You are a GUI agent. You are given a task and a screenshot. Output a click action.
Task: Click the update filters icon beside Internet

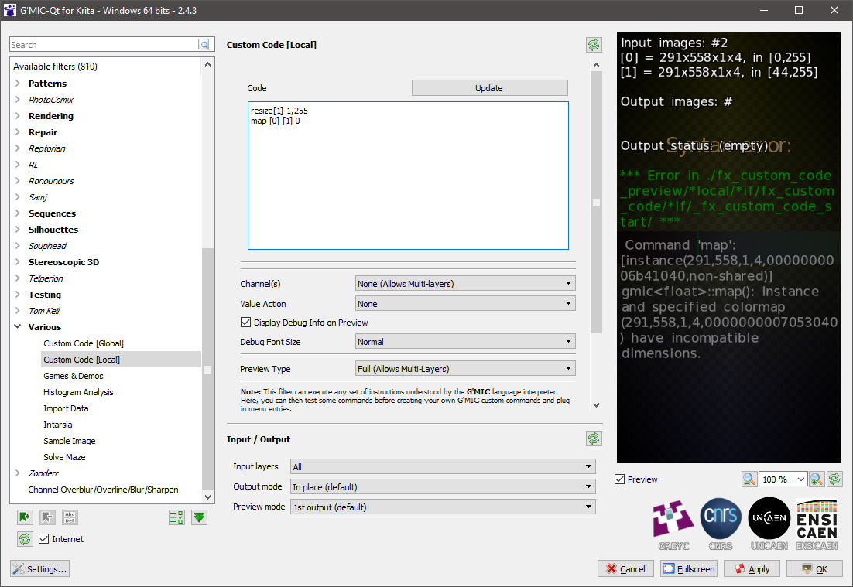click(25, 539)
